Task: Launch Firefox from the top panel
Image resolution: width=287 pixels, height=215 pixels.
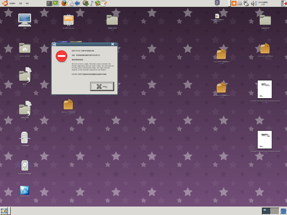Action: tap(64, 3)
